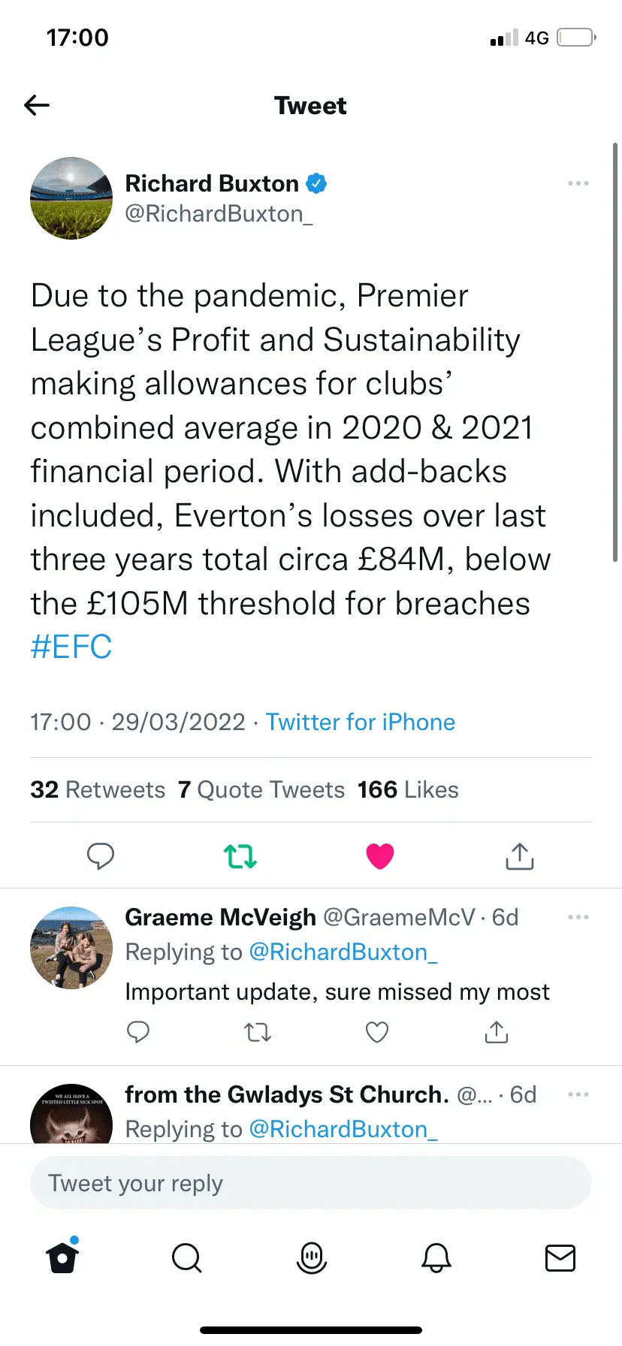Unlike the main tweet heart
Screen dimensions: 622x1346
tap(380, 856)
